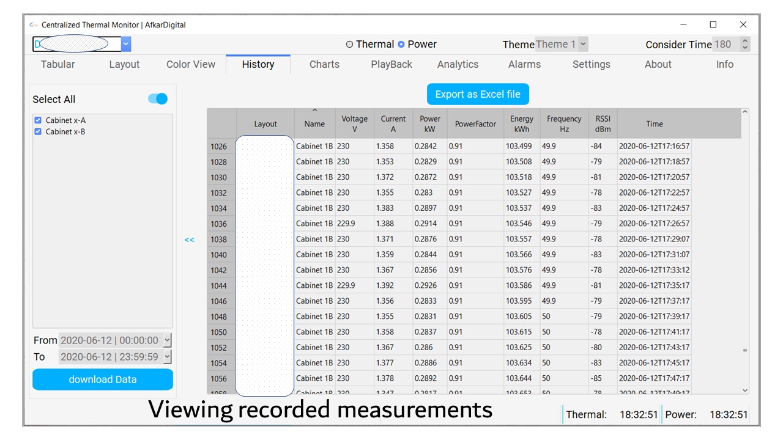
Task: Click the sort arrow above Name column
Action: pos(314,111)
